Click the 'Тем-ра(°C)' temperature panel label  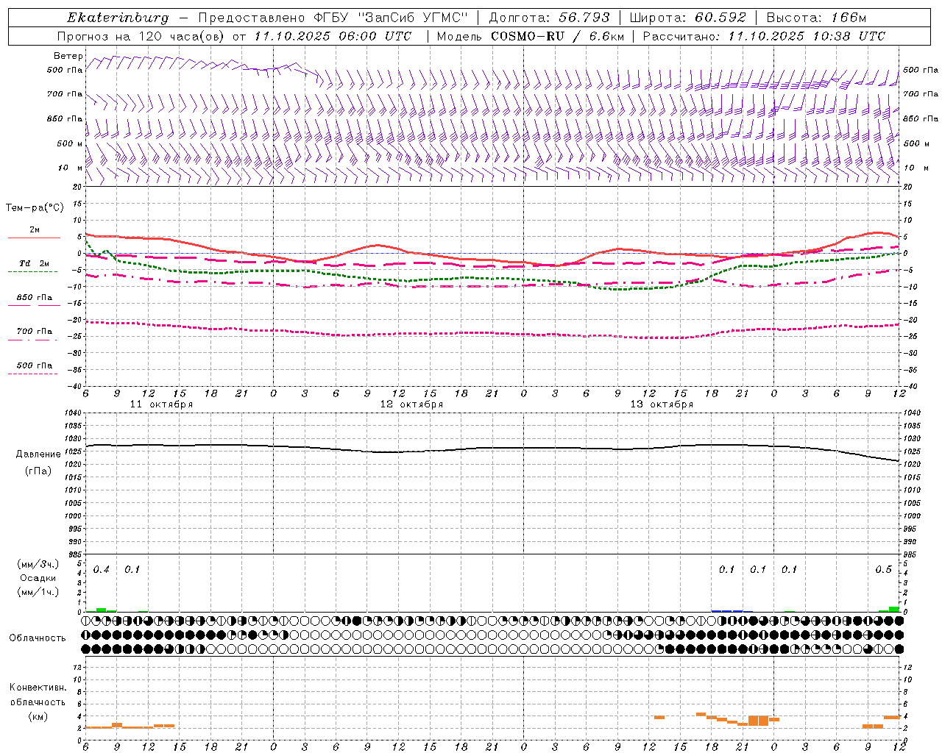click(x=35, y=208)
